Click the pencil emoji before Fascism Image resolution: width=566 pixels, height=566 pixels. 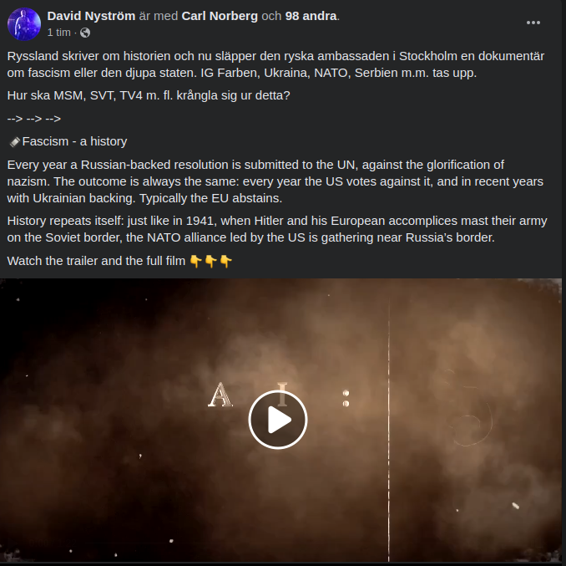(14, 141)
